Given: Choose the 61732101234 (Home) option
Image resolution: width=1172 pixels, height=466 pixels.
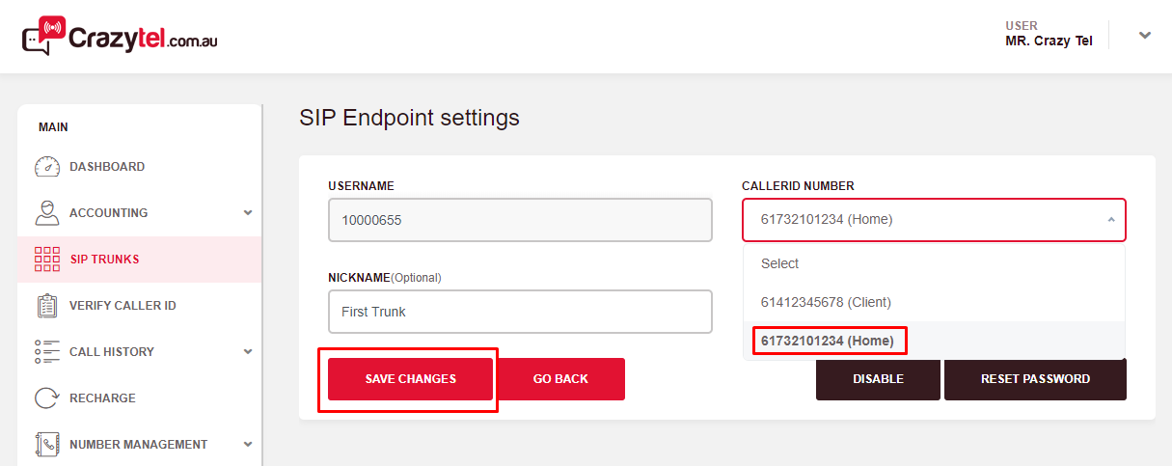Looking at the screenshot, I should (x=829, y=341).
